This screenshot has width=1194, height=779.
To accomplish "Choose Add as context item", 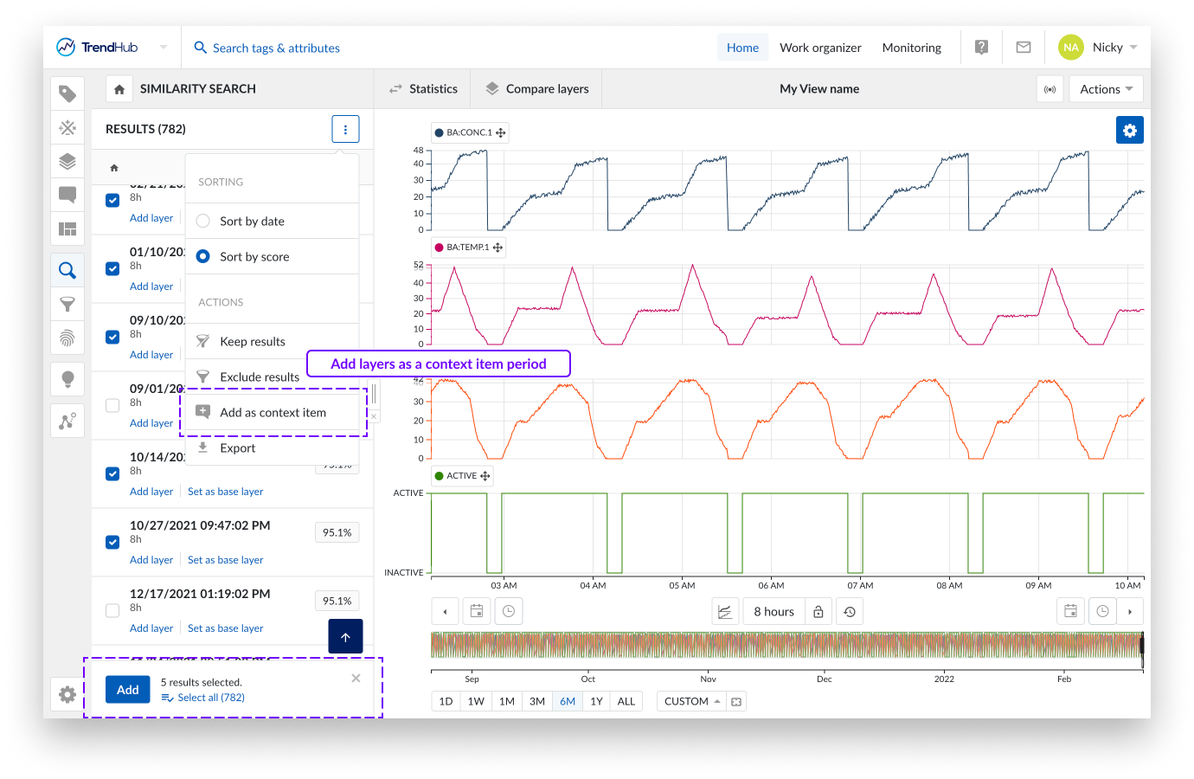I will click(273, 413).
